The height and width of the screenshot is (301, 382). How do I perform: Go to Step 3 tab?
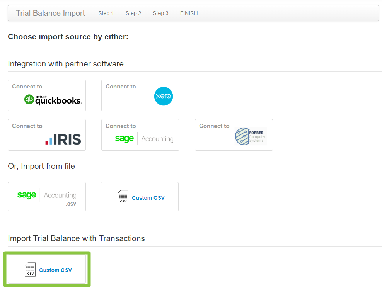pos(160,13)
